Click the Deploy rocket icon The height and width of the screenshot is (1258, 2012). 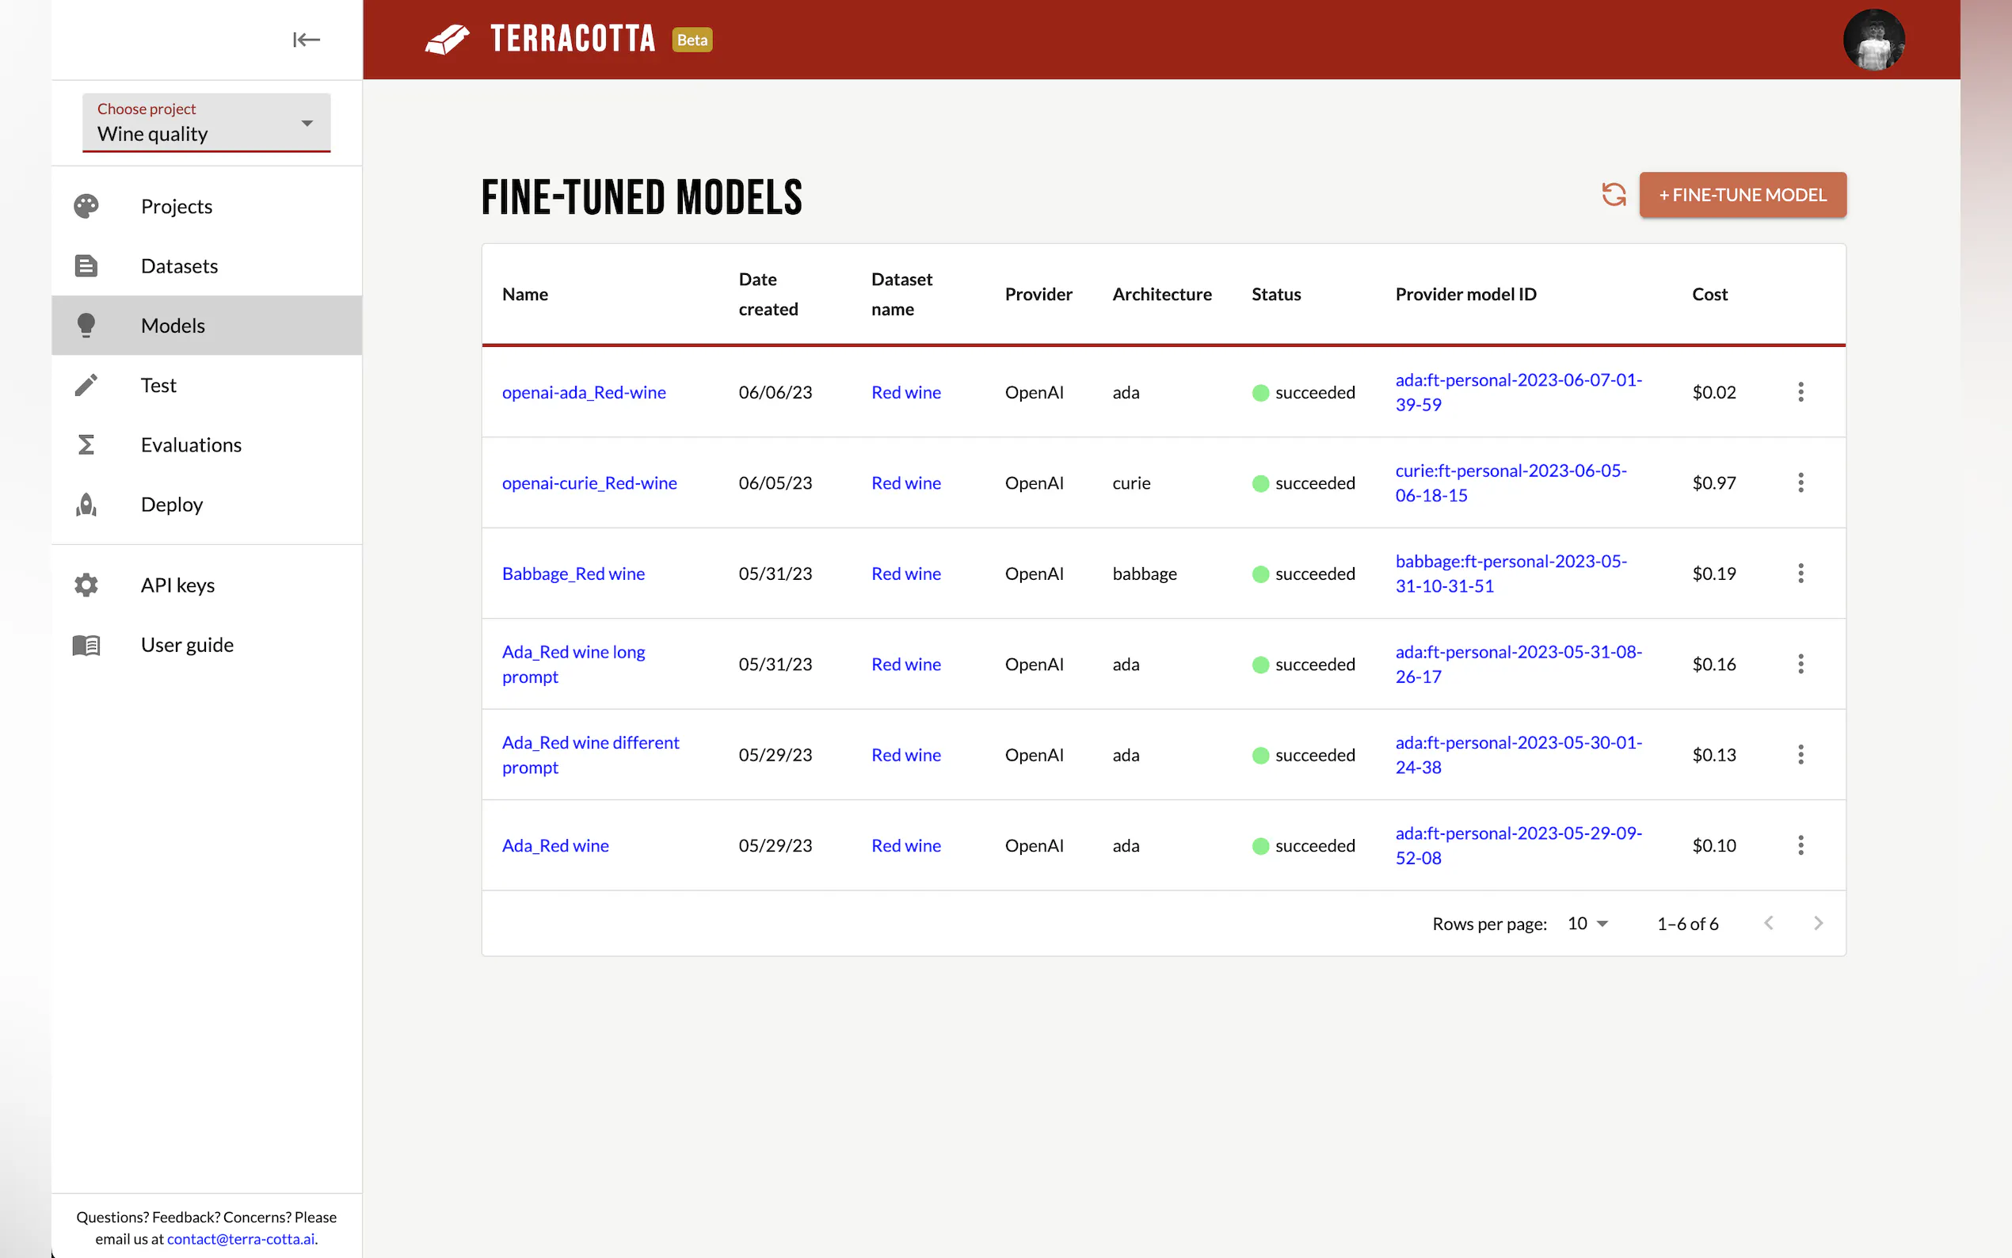86,504
